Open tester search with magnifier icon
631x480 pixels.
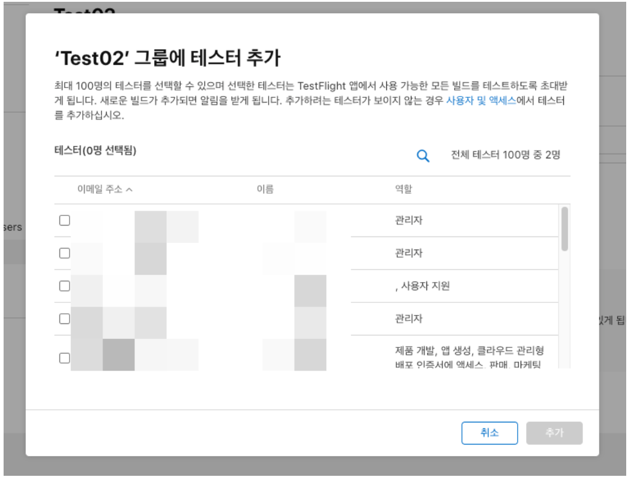tap(422, 156)
